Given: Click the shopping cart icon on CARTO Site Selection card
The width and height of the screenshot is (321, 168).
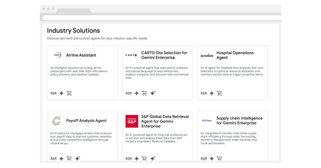Looking at the screenshot, I should tap(144, 93).
